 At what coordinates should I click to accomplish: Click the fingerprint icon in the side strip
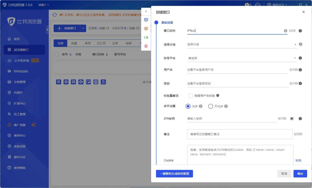[146, 46]
